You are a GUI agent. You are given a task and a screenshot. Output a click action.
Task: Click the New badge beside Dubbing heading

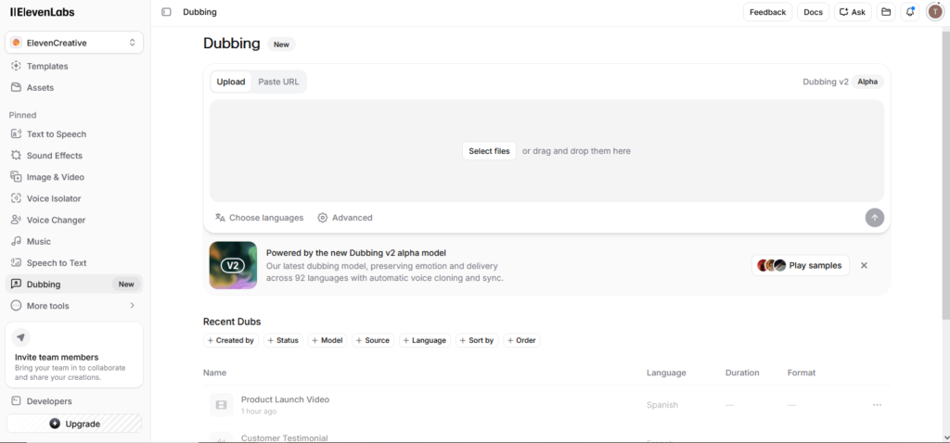[281, 44]
